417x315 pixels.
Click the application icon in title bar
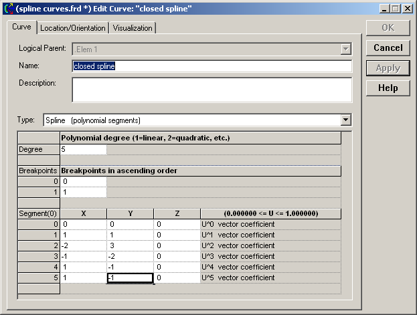[7, 9]
